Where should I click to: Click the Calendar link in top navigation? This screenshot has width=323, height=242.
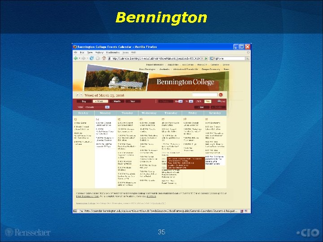pos(215,65)
